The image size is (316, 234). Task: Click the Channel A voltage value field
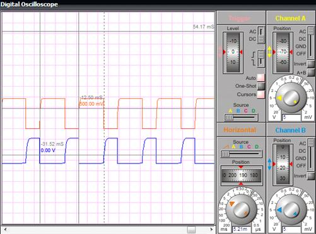(x=291, y=117)
